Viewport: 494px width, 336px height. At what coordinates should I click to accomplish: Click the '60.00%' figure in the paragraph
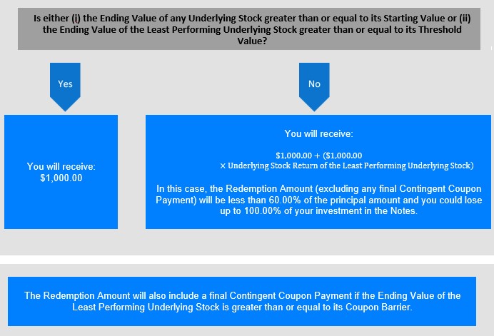click(285, 200)
